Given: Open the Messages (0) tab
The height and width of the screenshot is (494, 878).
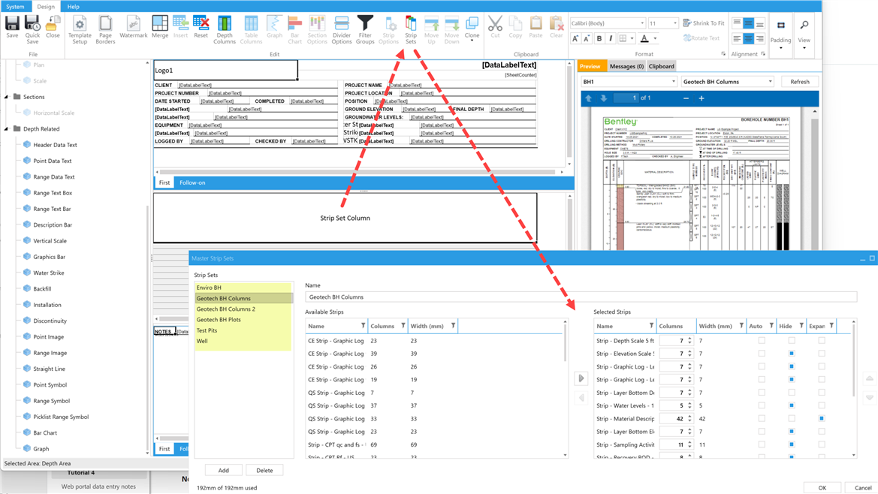Looking at the screenshot, I should [x=626, y=66].
